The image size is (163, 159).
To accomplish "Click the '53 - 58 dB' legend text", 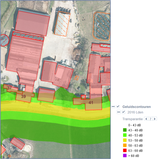I will 135,140.
